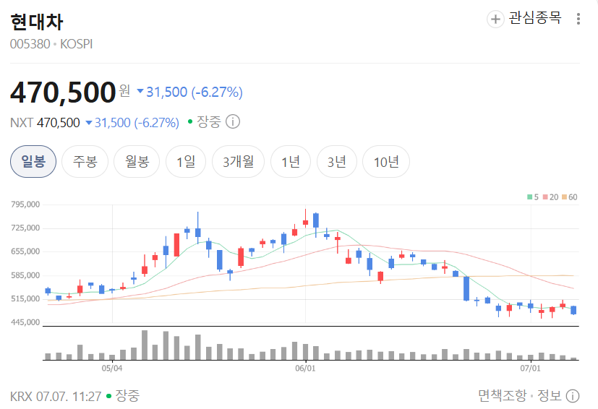Click the tallest volume bar in the volume chart
The image size is (598, 409).
pyautogui.click(x=145, y=345)
